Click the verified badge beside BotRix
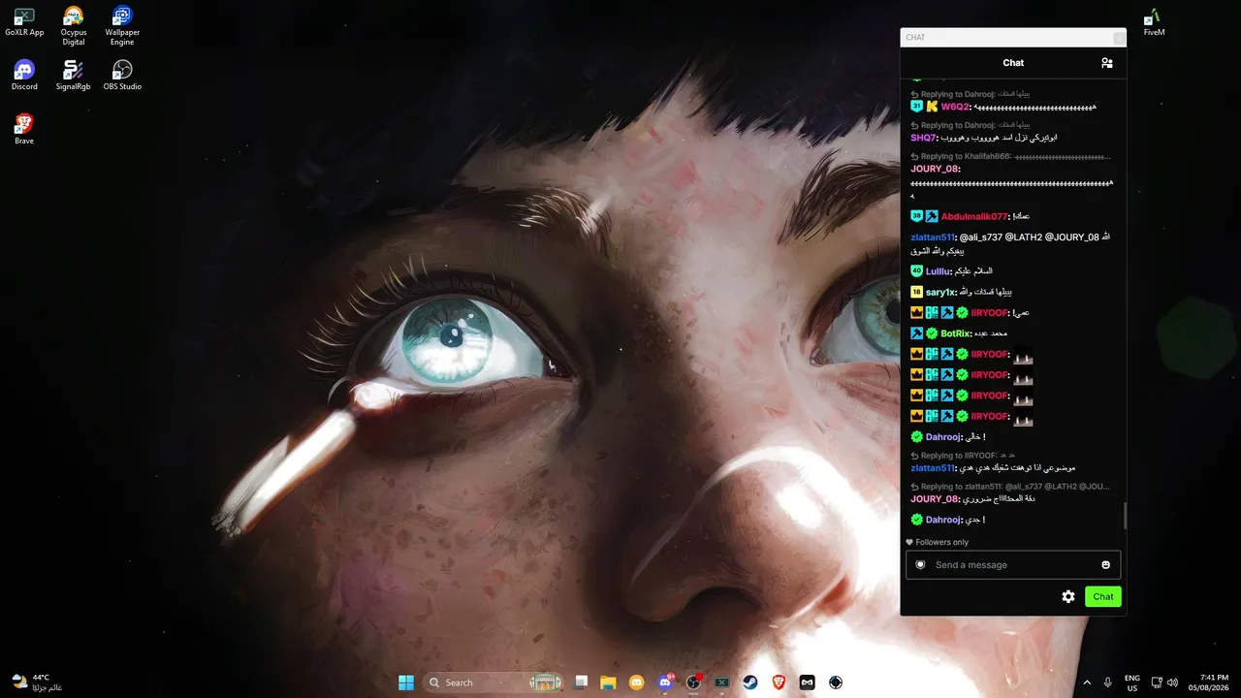This screenshot has height=698, width=1241. coord(932,333)
